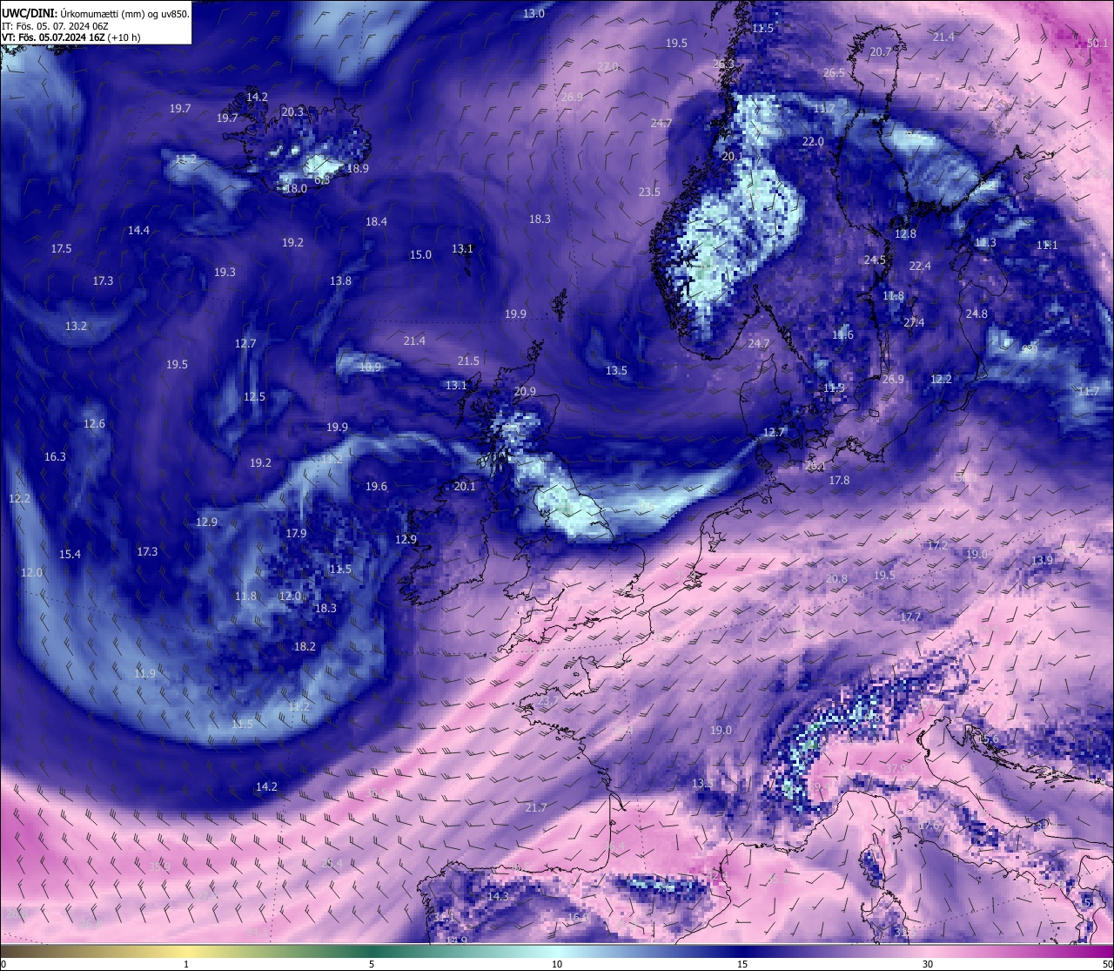Click the 17.9 value on the map
The image size is (1114, 971).
tap(296, 534)
